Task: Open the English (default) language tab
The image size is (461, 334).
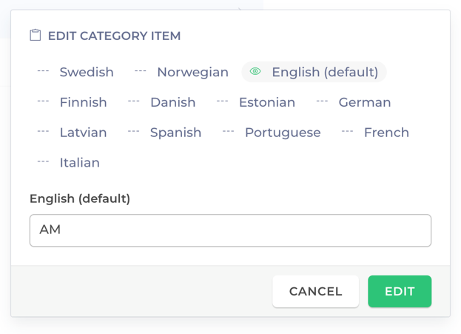Action: (314, 72)
